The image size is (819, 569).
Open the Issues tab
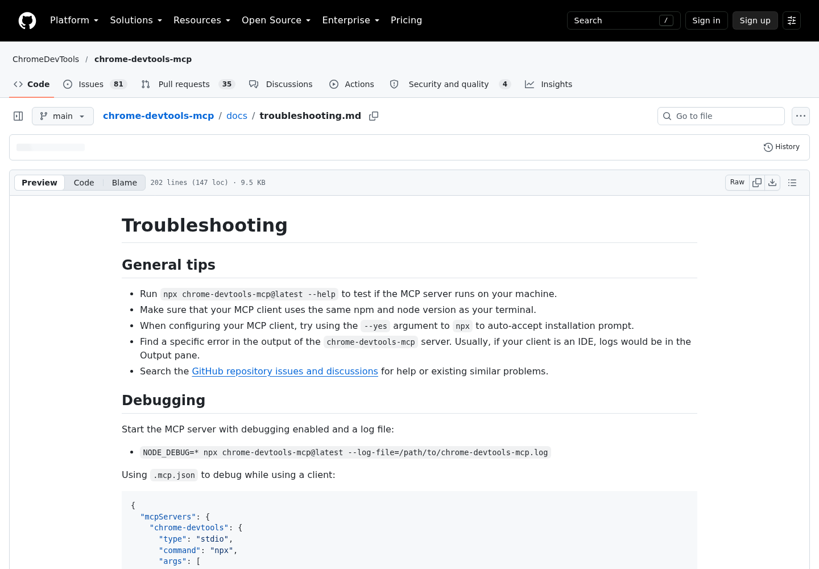coord(95,84)
